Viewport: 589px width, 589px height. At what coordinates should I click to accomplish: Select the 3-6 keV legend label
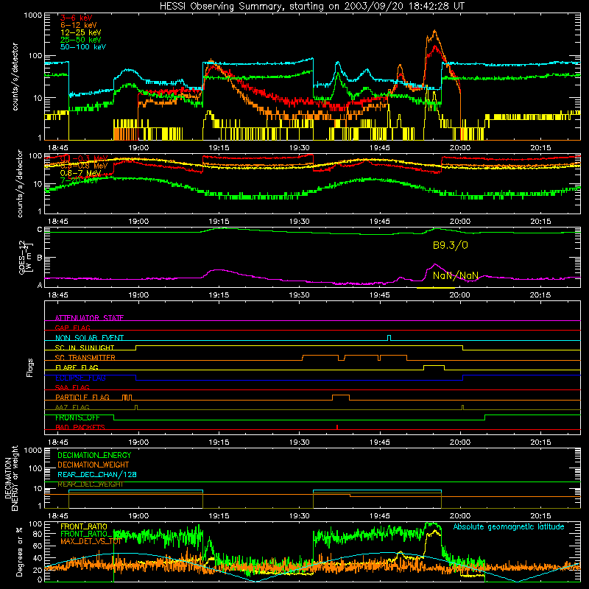point(77,18)
